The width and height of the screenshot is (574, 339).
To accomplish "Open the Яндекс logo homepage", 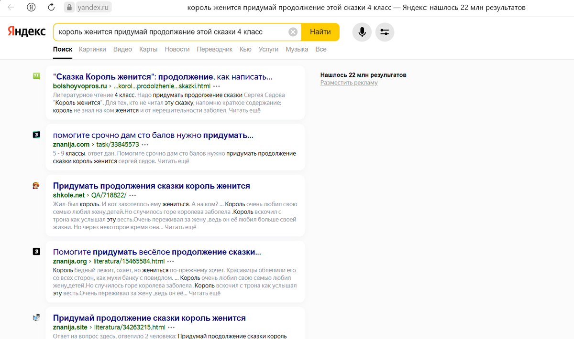I will (27, 32).
